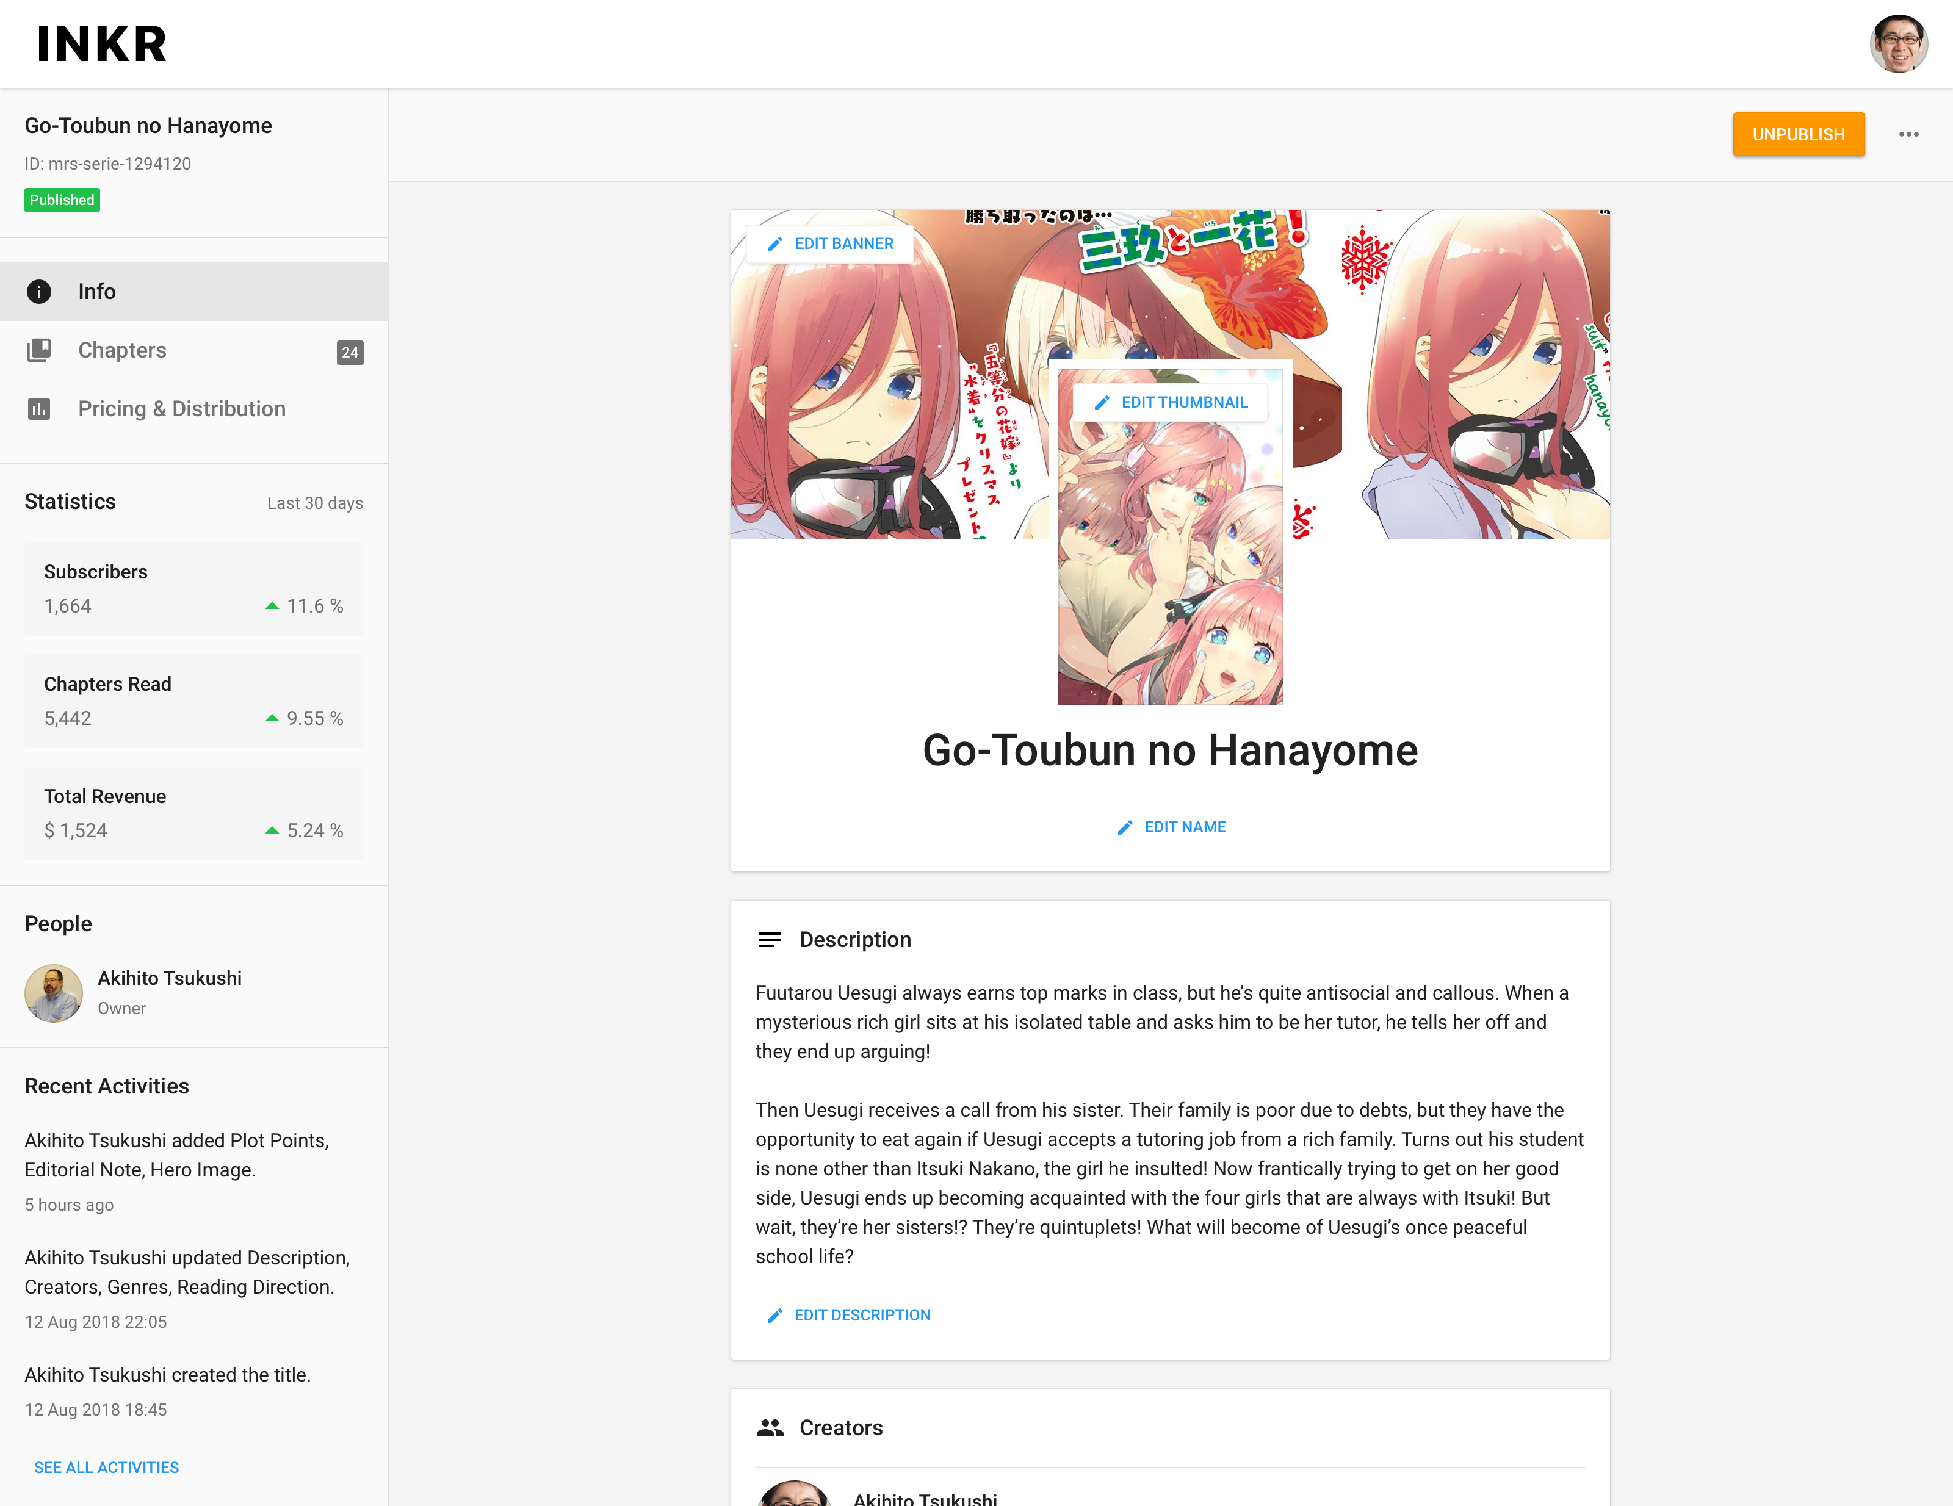Image resolution: width=1953 pixels, height=1506 pixels.
Task: Click the INKR logo
Action: [x=102, y=44]
